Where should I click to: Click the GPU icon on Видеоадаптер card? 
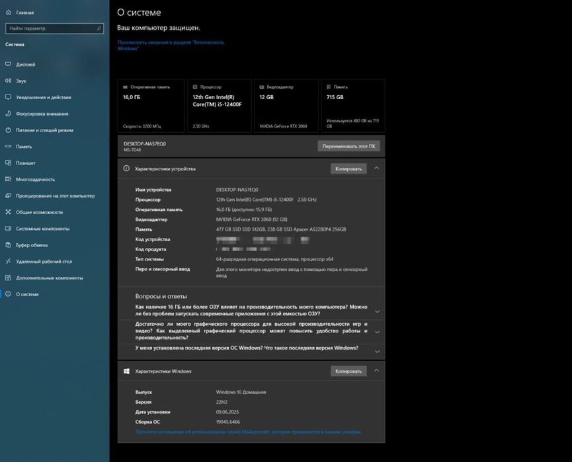[x=262, y=87]
